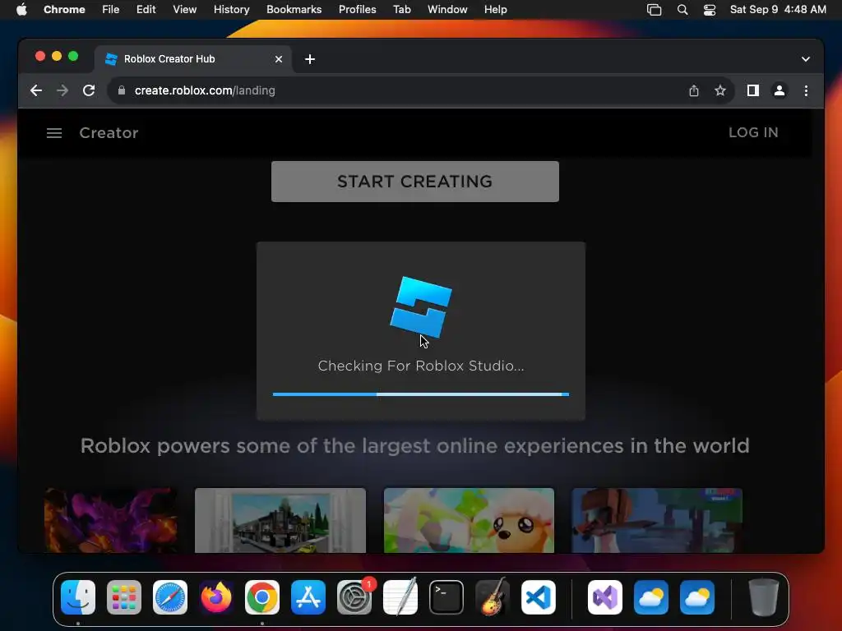842x631 pixels.
Task: Launch Visual Studio from the dock
Action: [605, 597]
